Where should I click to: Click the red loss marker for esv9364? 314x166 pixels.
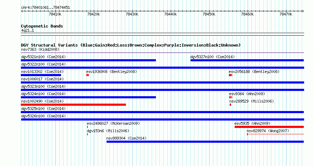coord(231,97)
